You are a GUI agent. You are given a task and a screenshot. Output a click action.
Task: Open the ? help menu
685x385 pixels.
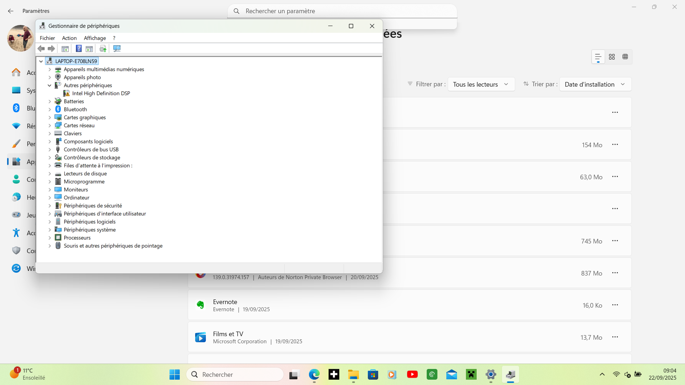point(114,38)
